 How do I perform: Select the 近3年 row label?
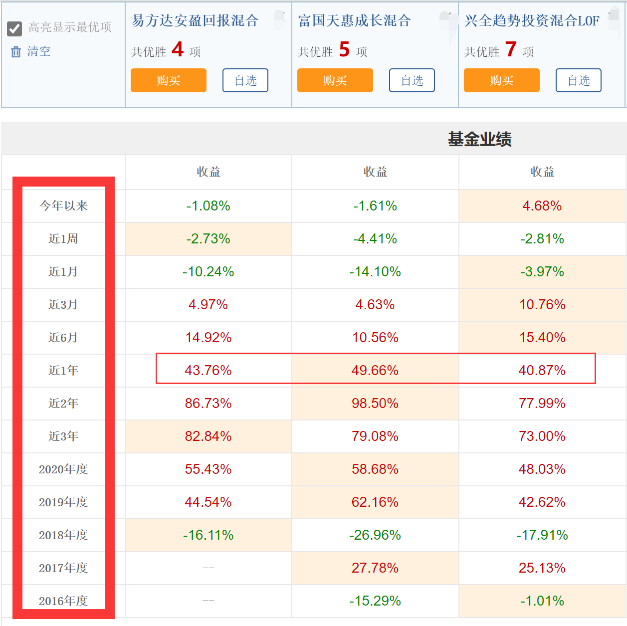[x=63, y=436]
